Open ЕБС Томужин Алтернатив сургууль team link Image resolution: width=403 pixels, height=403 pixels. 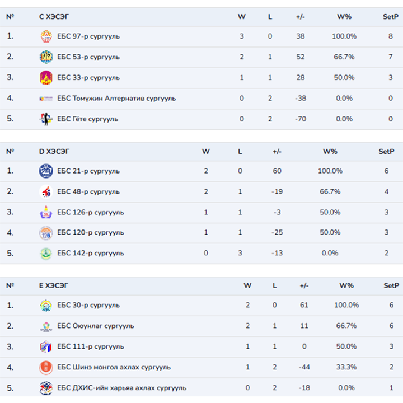(x=116, y=99)
